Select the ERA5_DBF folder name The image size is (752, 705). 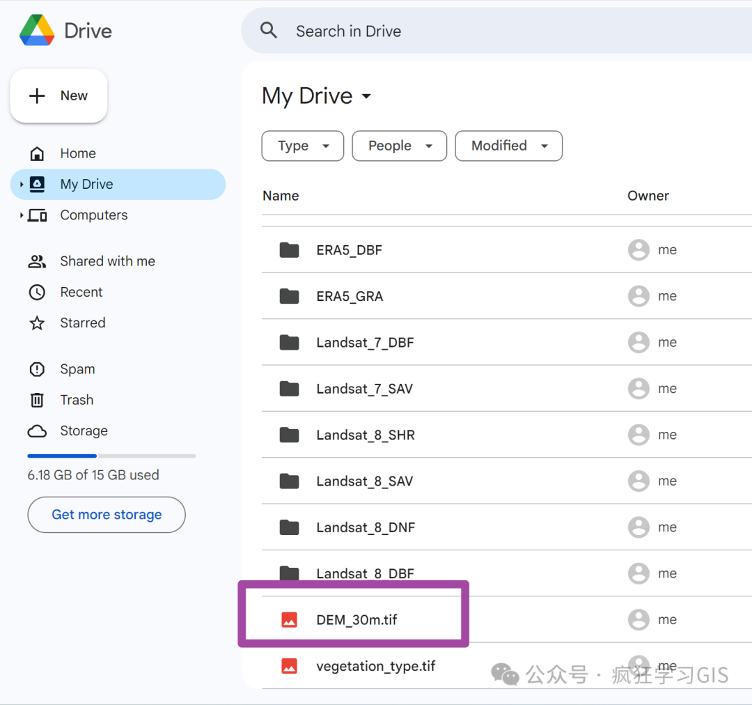point(349,251)
